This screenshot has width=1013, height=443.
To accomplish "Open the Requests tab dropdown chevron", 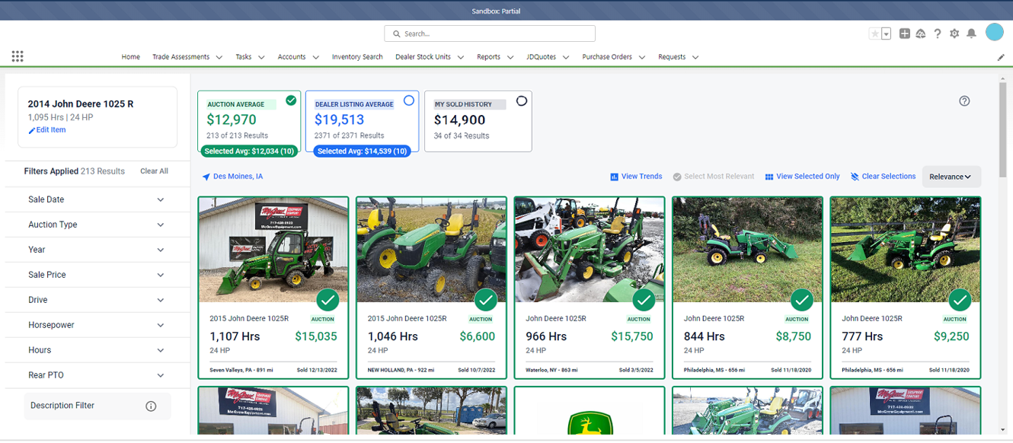I will [x=695, y=57].
